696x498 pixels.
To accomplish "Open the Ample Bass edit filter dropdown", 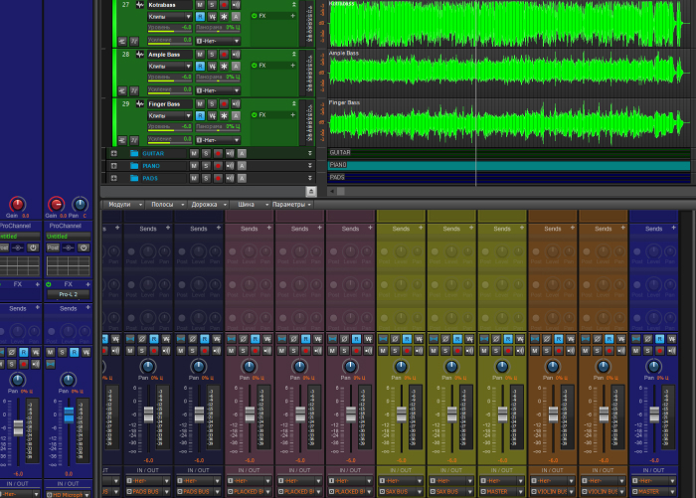I will click(x=169, y=66).
